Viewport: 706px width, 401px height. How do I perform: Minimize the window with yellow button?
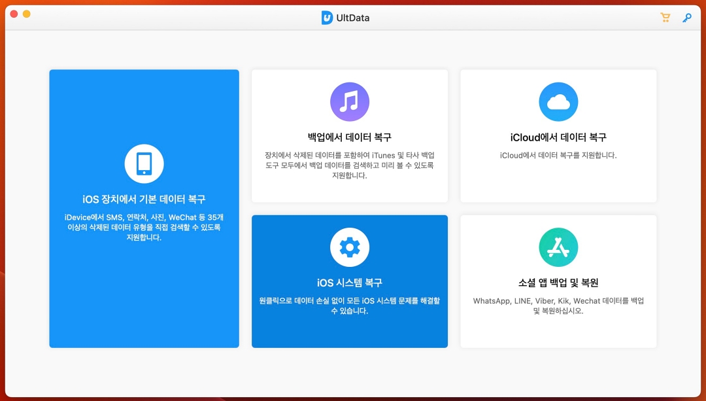27,14
